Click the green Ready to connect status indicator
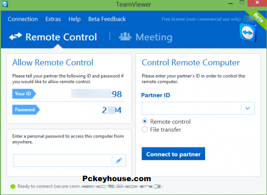This screenshot has width=267, height=195. pyautogui.click(x=13, y=187)
